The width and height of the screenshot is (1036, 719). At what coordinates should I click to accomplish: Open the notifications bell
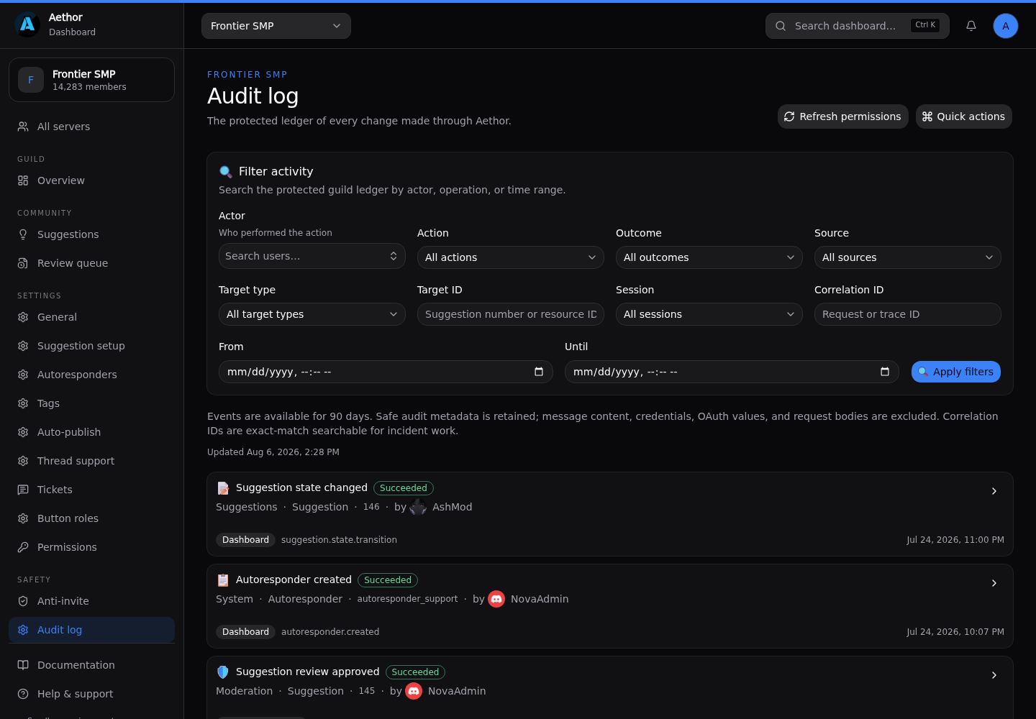coord(971,26)
